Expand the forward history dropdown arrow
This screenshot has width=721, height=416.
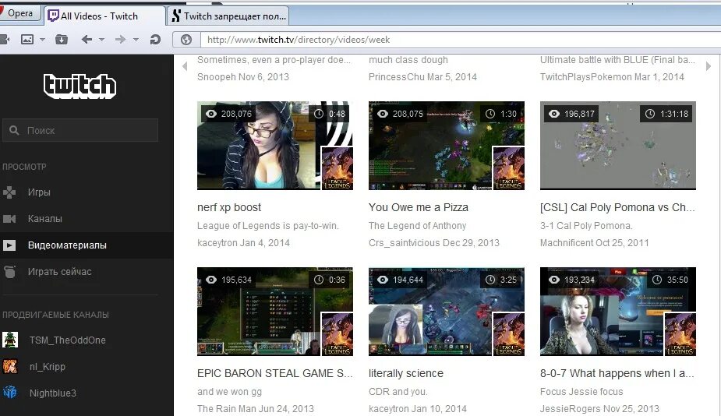pos(136,40)
